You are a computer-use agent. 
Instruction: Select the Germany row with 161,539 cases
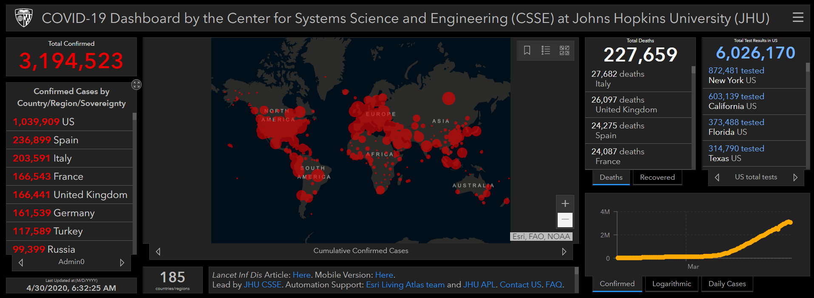pyautogui.click(x=69, y=213)
